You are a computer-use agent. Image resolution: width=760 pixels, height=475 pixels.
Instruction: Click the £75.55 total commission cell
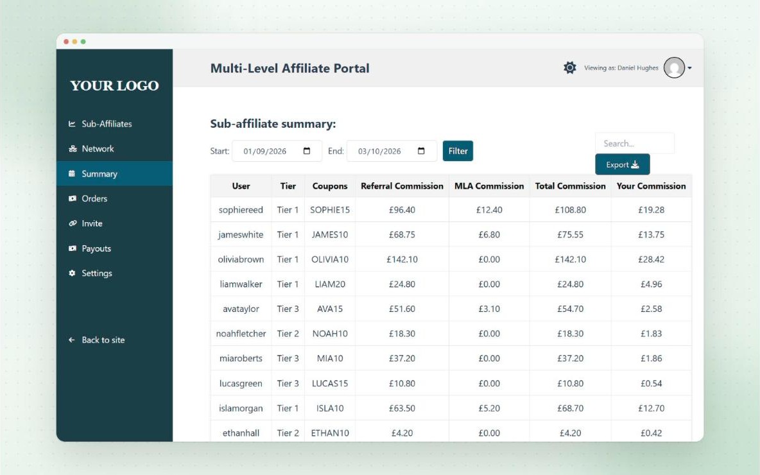point(570,234)
